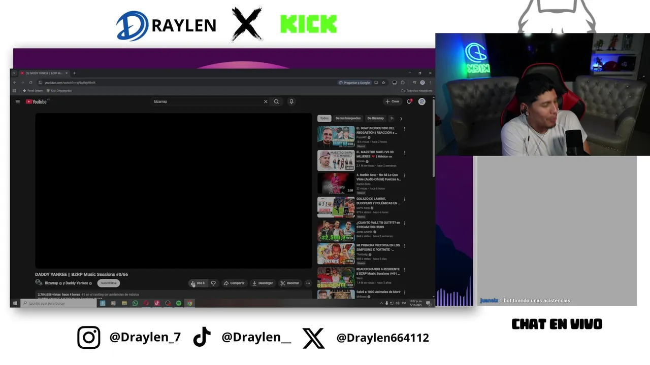Open the Panel Stream bookmark
The height and width of the screenshot is (365, 650).
[x=32, y=91]
